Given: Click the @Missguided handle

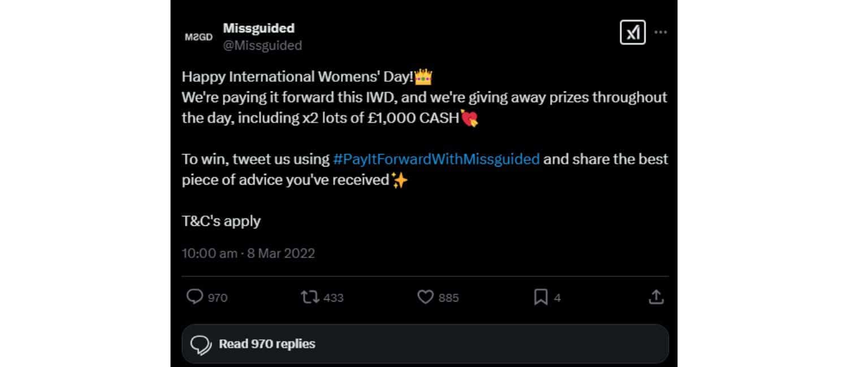Looking at the screenshot, I should pyautogui.click(x=262, y=45).
